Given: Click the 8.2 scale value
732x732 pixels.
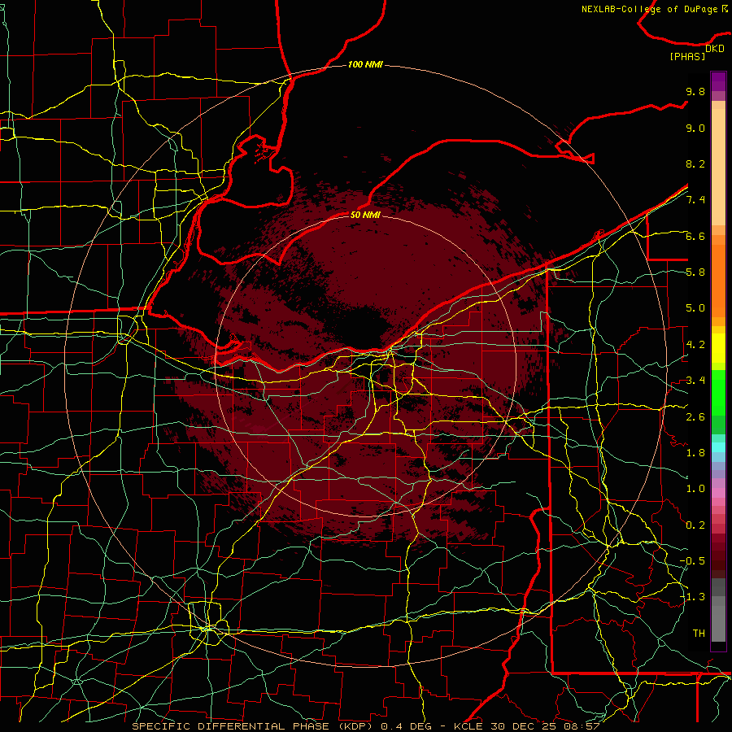Looking at the screenshot, I should click(695, 163).
